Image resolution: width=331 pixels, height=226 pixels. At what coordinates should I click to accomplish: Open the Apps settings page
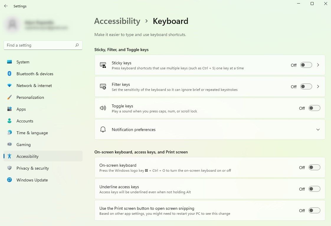point(21,109)
